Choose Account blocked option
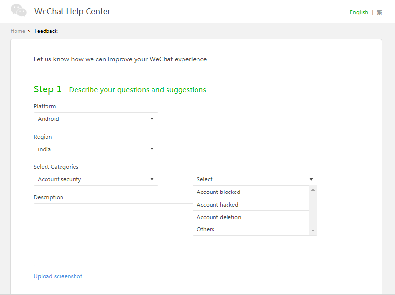This screenshot has width=395, height=295. pyautogui.click(x=251, y=192)
